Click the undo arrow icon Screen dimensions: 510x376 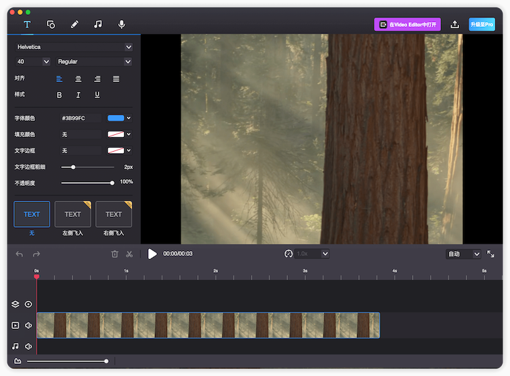(19, 254)
